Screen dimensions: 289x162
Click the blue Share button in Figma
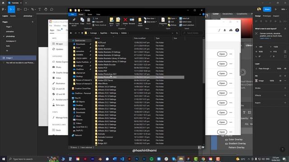click(267, 9)
